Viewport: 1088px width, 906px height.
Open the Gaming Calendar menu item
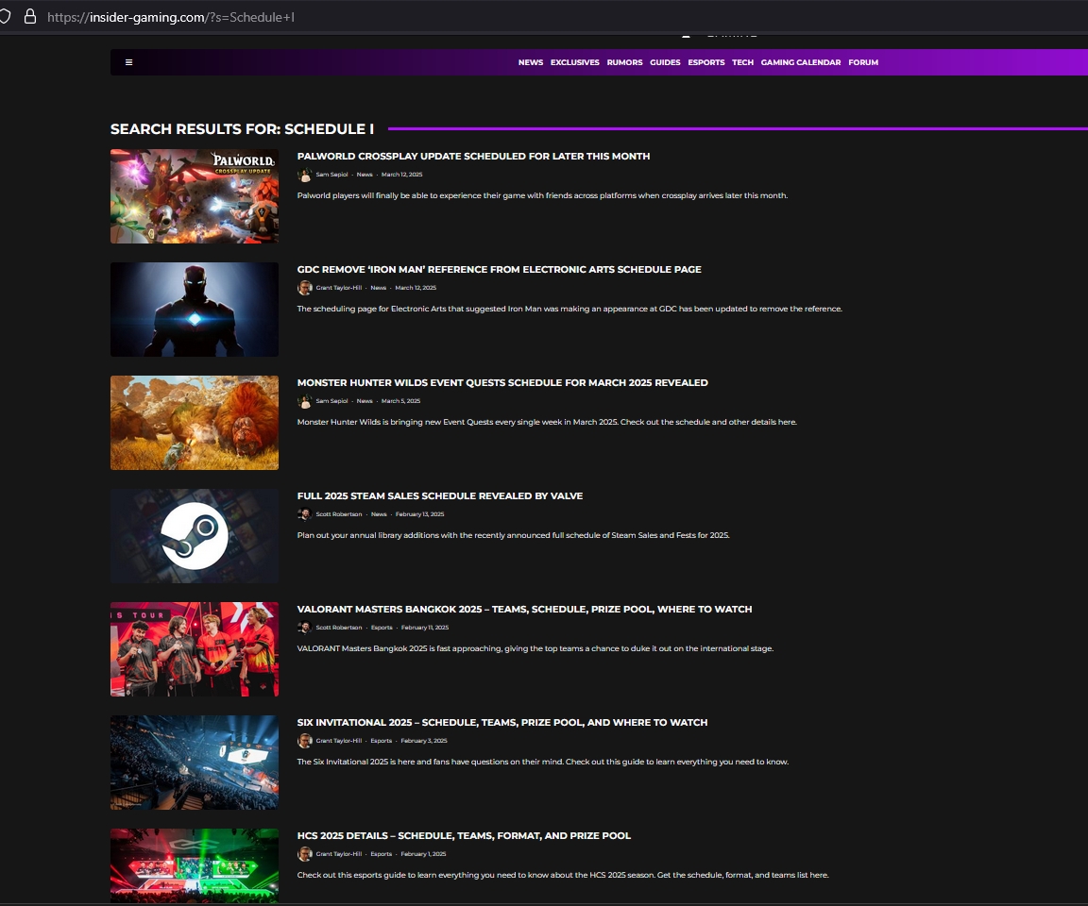801,62
